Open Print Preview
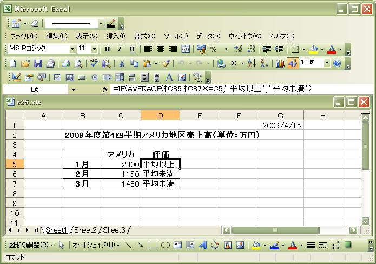This screenshot has width=376, height=264. pos(78,63)
